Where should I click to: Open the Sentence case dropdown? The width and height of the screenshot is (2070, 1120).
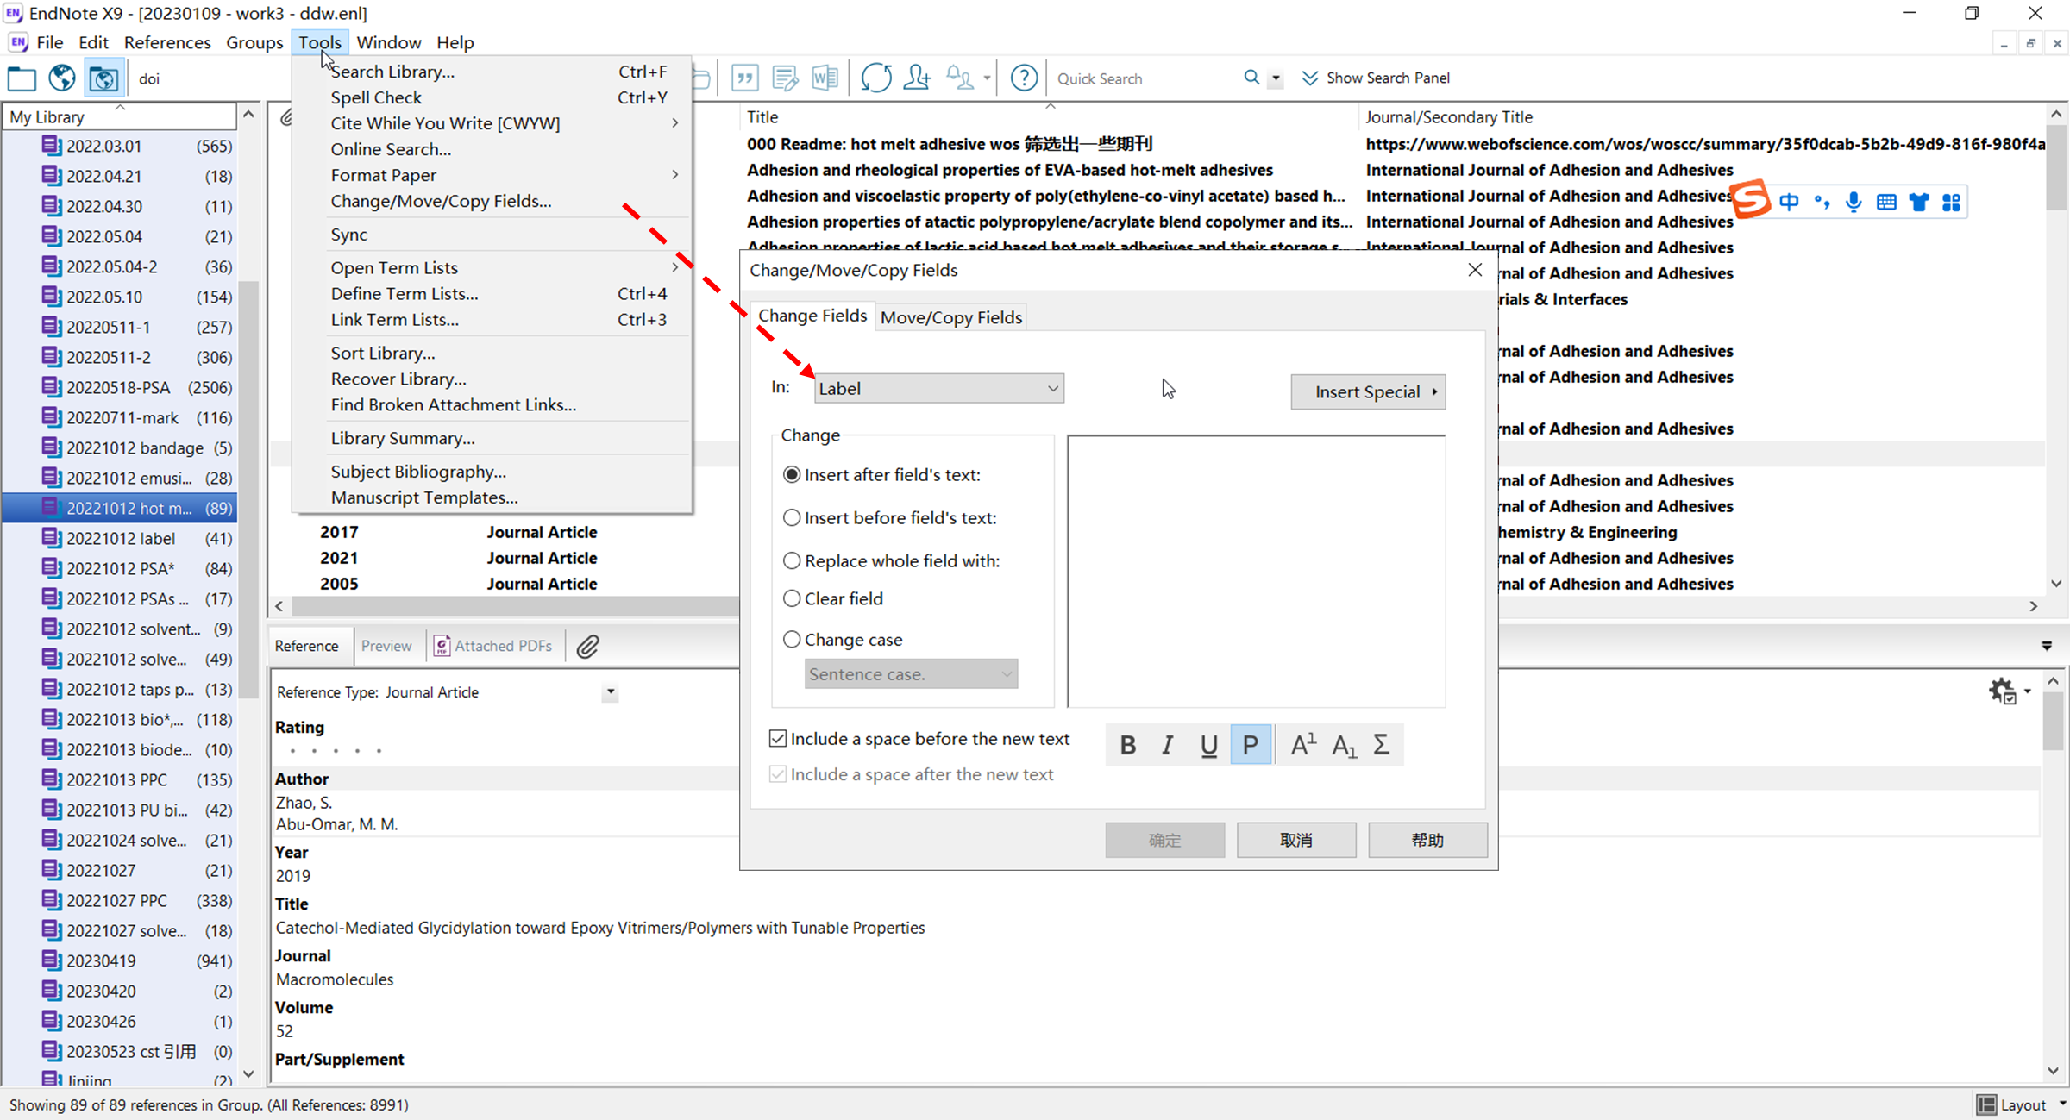coord(911,674)
